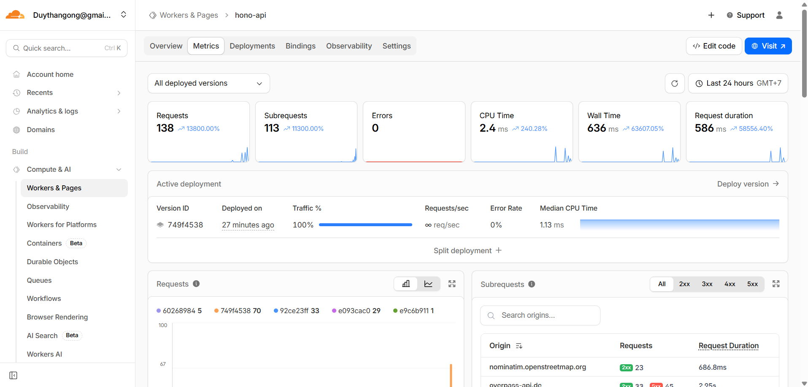The image size is (808, 387).
Task: Filter subrequests by 5xx status
Action: point(752,284)
